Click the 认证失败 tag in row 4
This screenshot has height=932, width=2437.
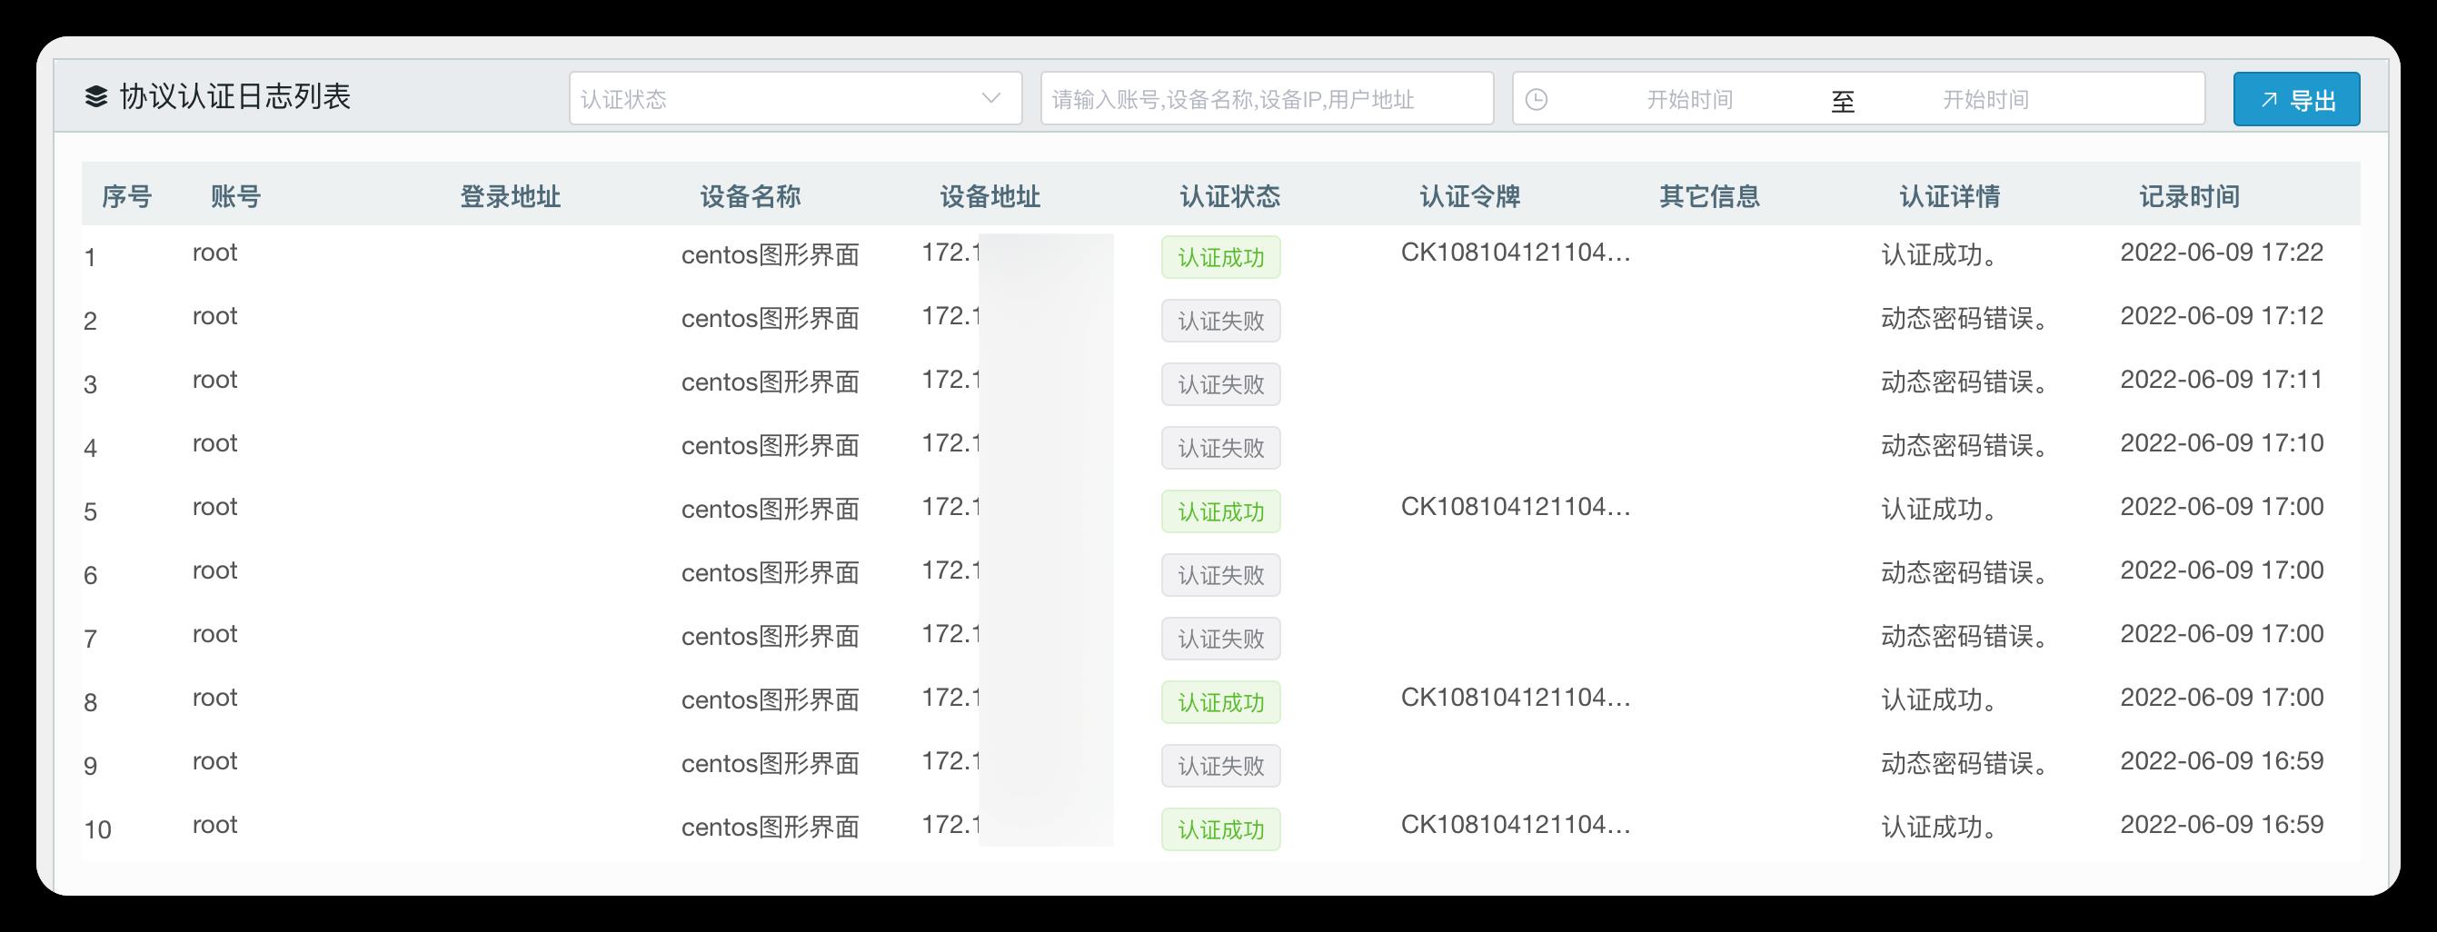(1220, 448)
